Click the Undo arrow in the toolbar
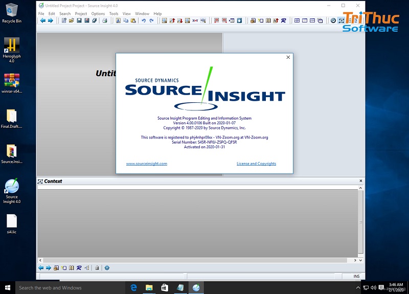 click(x=144, y=20)
